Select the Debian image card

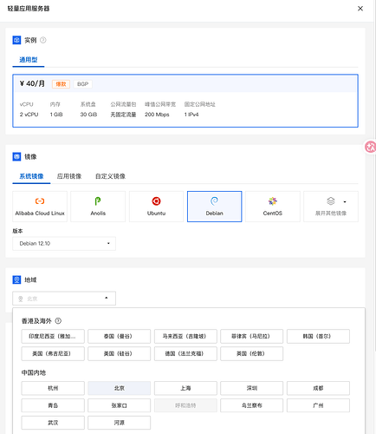click(x=215, y=207)
